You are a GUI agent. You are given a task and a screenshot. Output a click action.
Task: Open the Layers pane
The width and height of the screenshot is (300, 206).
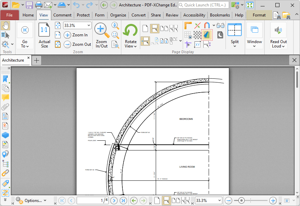click(x=5, y=135)
